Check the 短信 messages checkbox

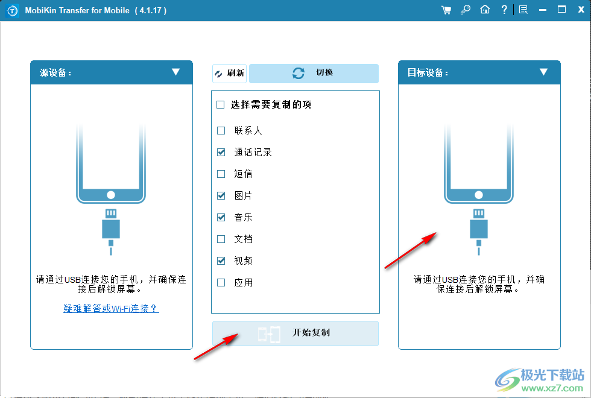pos(221,174)
